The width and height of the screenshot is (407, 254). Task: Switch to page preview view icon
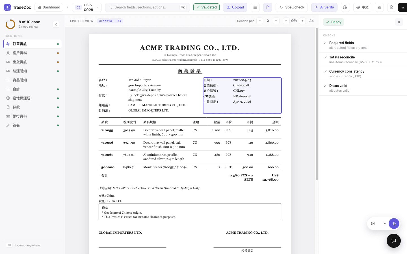coord(268,7)
